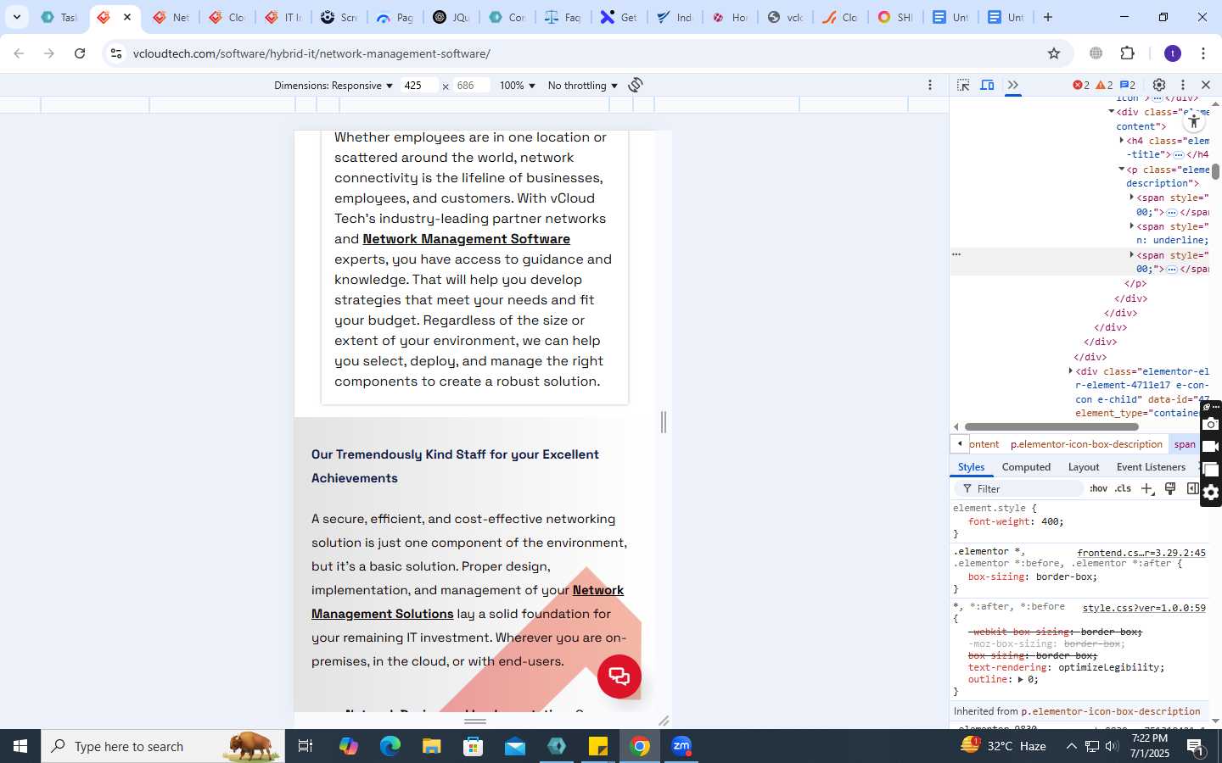Screen dimensions: 1222x763
Task: Close the active browser tab
Action: [127, 17]
